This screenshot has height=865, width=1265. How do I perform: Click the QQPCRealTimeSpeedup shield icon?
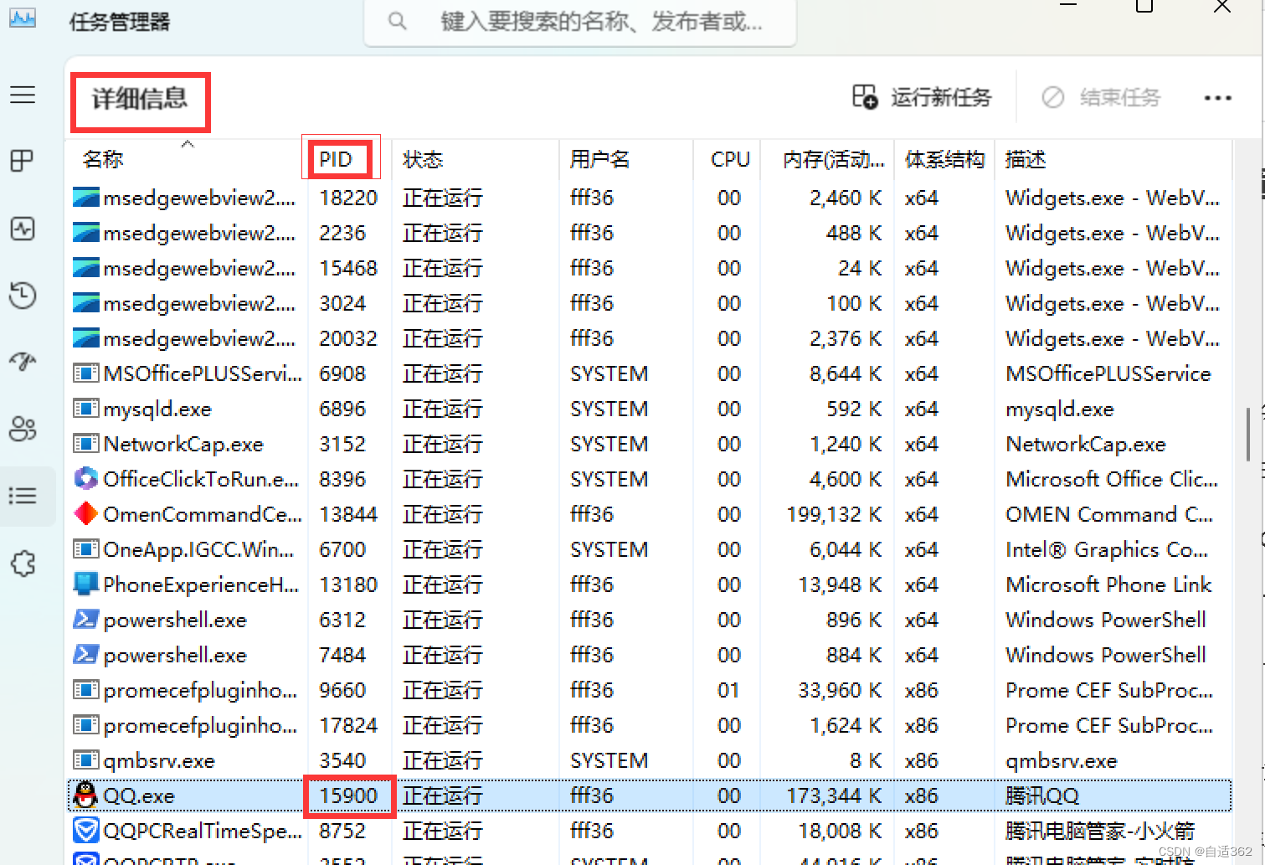[x=86, y=830]
